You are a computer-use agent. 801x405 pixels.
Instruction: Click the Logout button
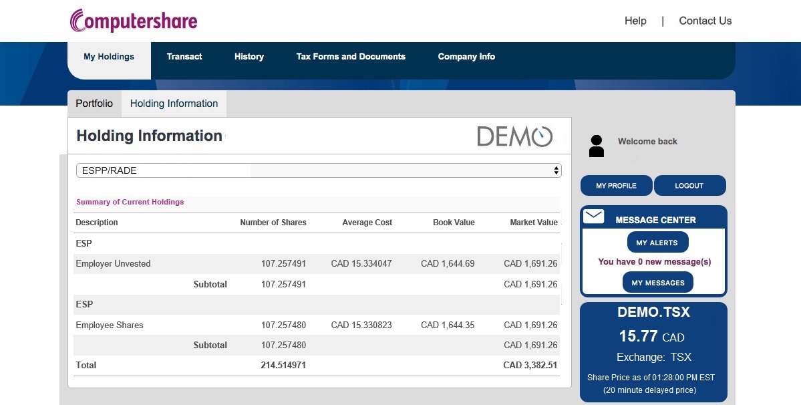coord(689,186)
